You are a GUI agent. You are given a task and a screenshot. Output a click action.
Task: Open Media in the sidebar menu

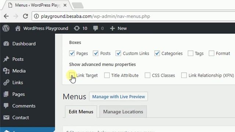click(x=19, y=71)
